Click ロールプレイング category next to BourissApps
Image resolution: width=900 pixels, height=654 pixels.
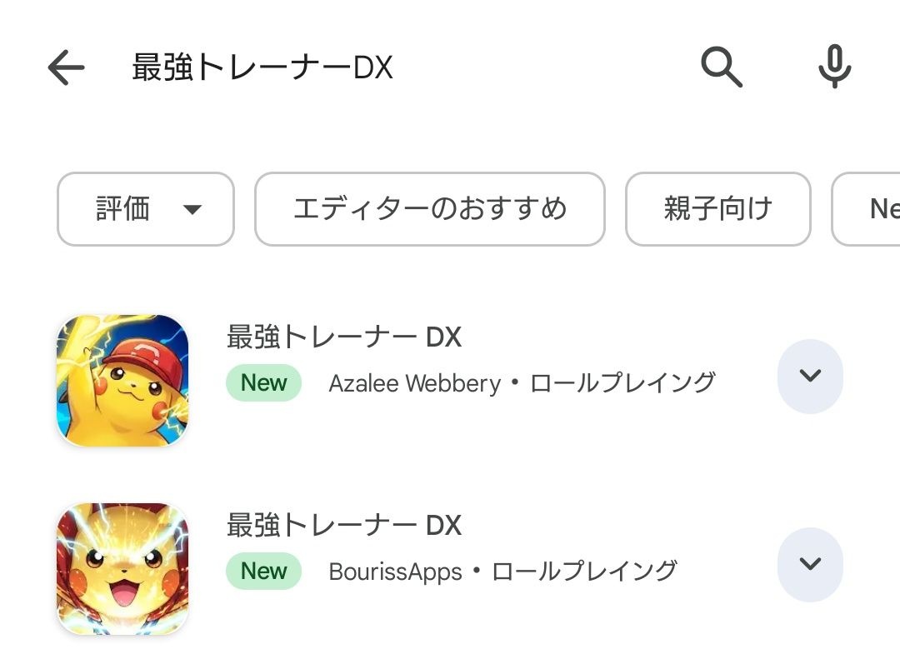tap(584, 572)
